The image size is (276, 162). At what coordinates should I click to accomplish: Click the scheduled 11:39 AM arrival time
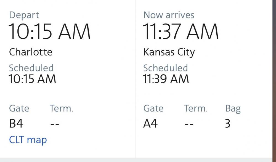[166, 79]
